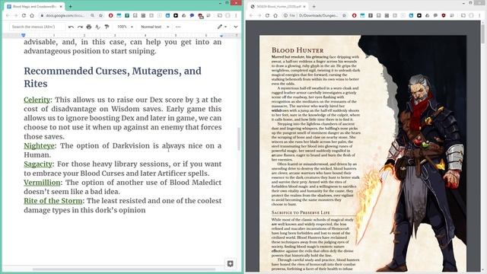
Task: Open Chrome menu in the PDF window
Action: tap(479, 15)
